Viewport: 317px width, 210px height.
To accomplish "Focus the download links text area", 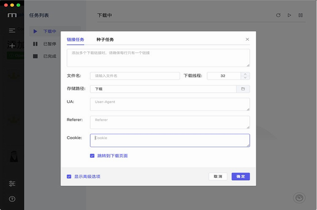I will point(158,58).
